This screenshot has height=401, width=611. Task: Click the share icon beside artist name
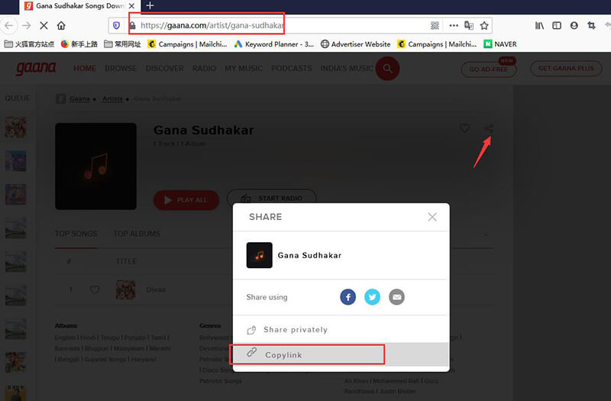(489, 128)
